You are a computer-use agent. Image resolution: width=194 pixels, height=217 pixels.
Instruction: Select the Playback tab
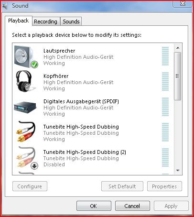19,21
